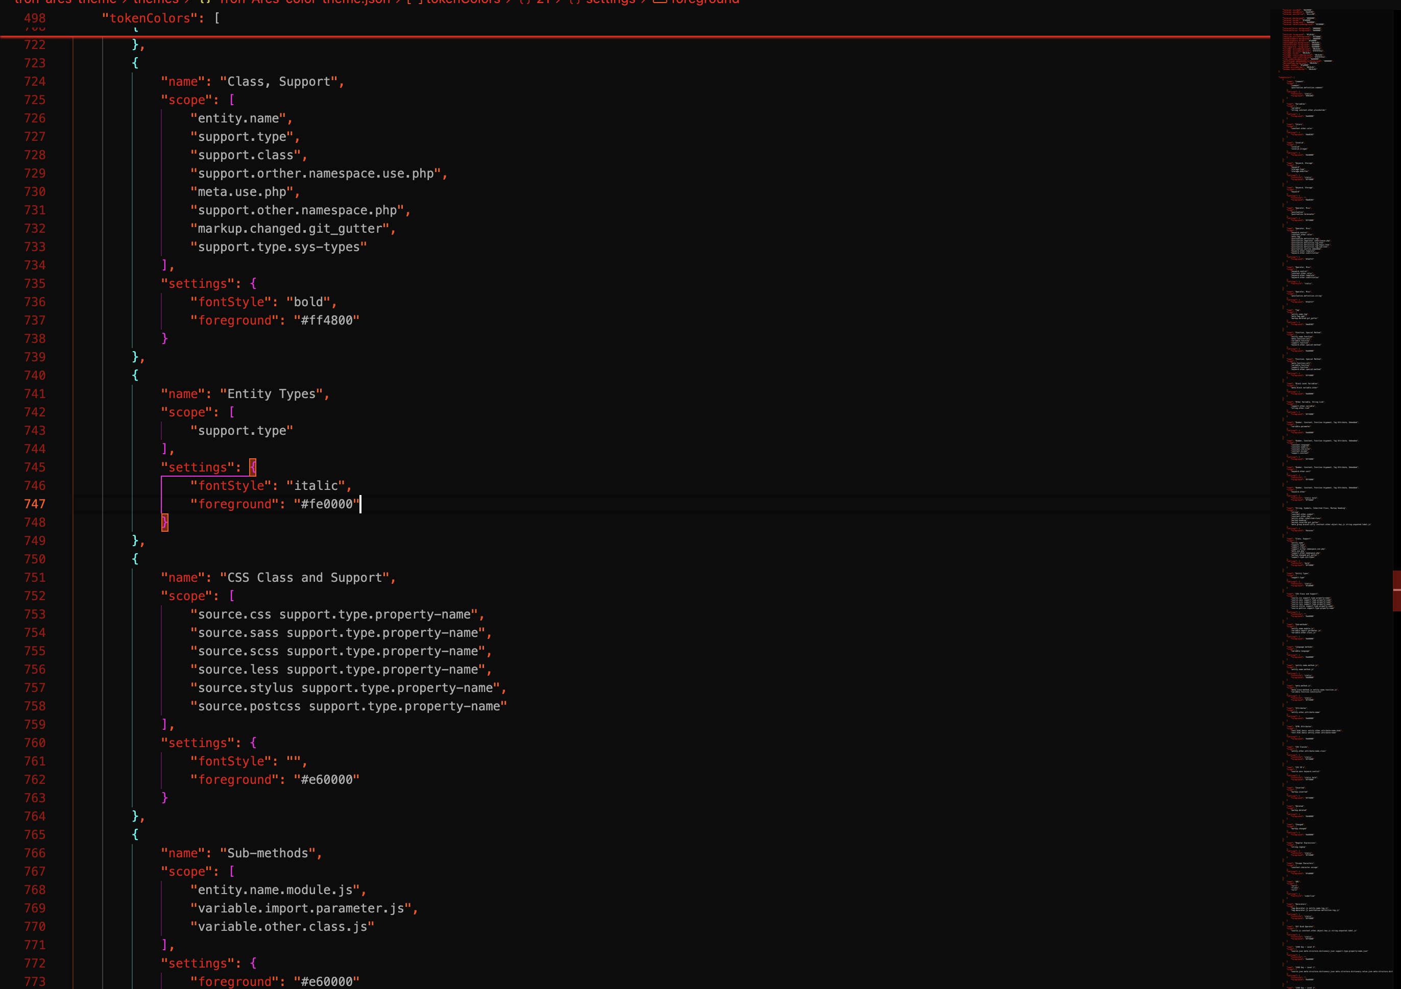Click the "bold" fontStyle value
Image resolution: width=1401 pixels, height=989 pixels.
pyautogui.click(x=308, y=302)
